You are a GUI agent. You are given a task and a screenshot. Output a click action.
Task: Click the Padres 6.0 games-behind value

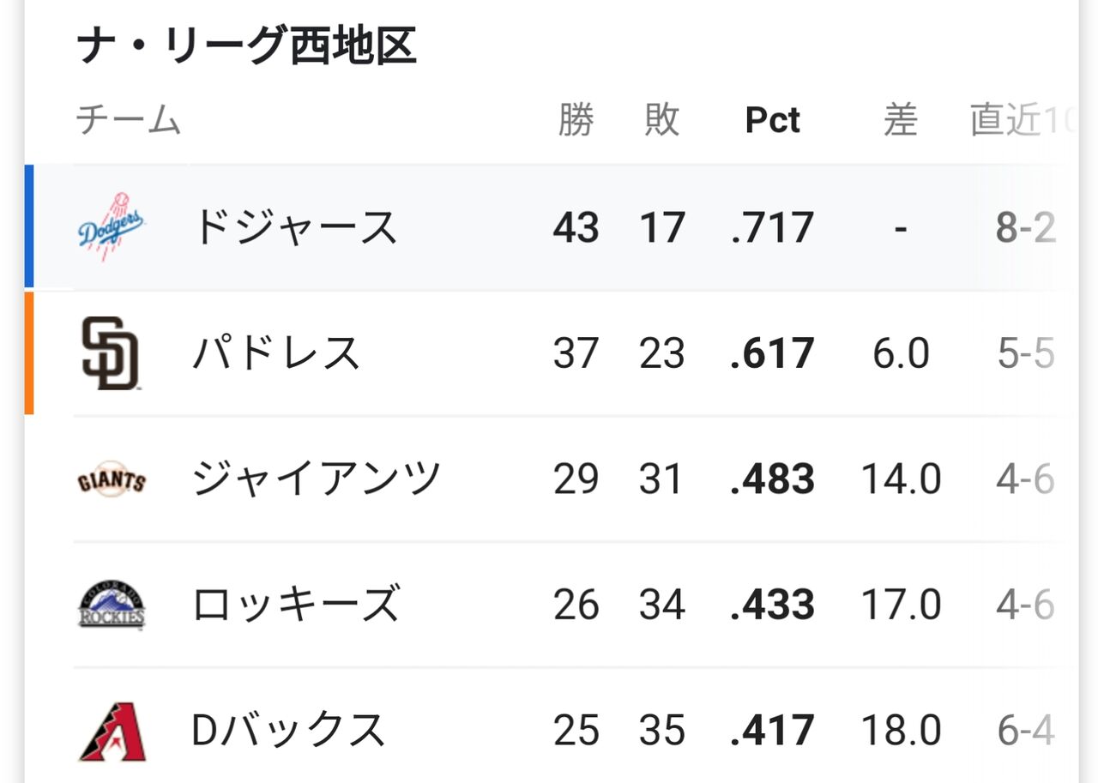(x=901, y=353)
